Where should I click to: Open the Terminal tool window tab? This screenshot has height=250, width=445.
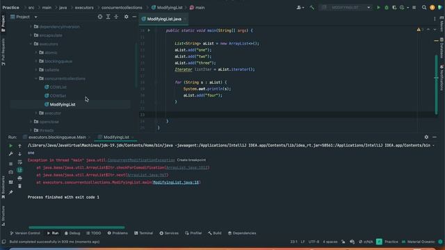coord(144,233)
